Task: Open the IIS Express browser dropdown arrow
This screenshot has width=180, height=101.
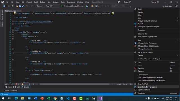Action: 85,6
